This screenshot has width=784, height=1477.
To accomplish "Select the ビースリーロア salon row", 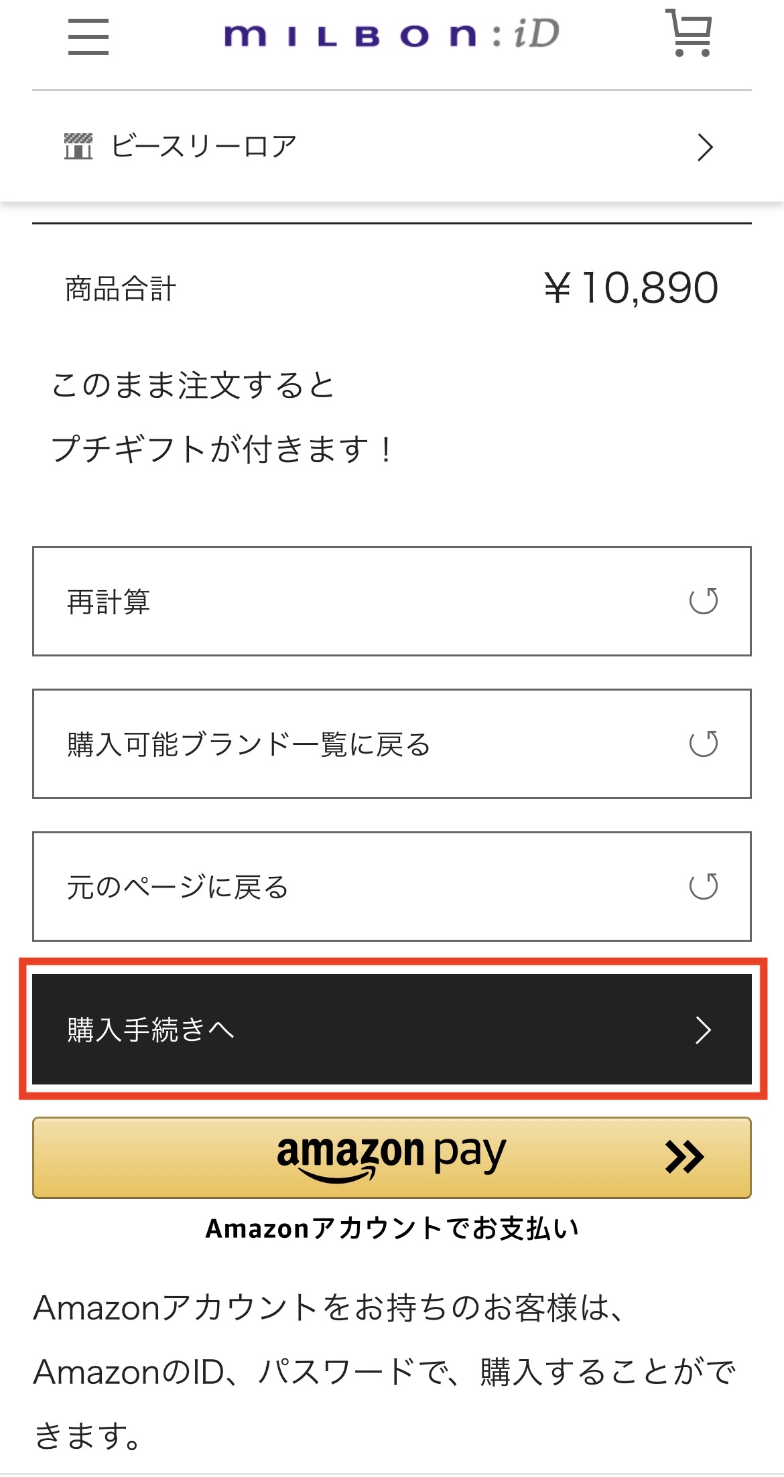I will [x=392, y=147].
